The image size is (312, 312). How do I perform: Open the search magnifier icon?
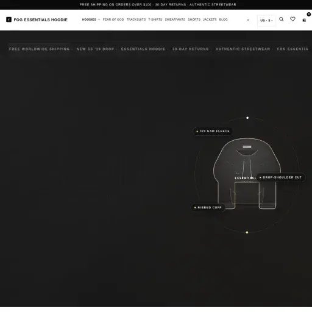click(x=282, y=19)
